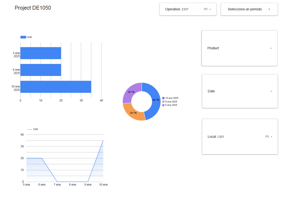Select the blue 46.7% donut slice
Viewport: 281px width, 207px height.
tap(155, 100)
